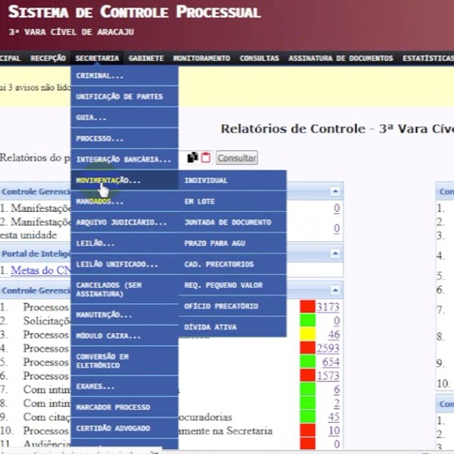454x454 pixels.
Task: Click the copy icon beside Consultar
Action: click(193, 157)
